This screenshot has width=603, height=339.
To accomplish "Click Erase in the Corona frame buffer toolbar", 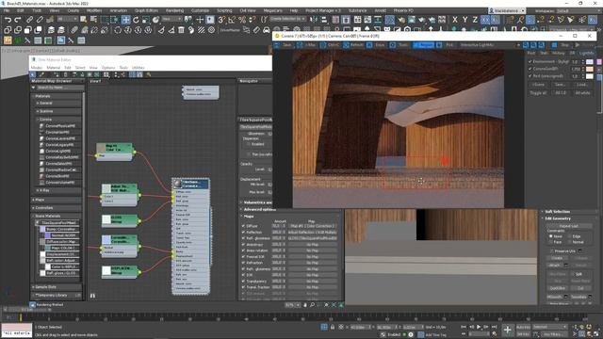I will tap(376, 45).
